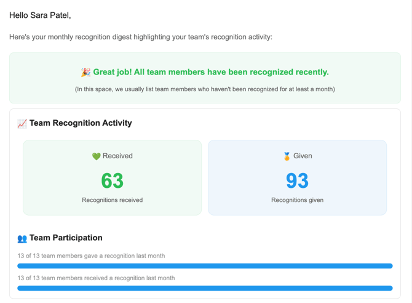Click the party popper celebration icon
Image resolution: width=412 pixels, height=303 pixels.
[85, 73]
